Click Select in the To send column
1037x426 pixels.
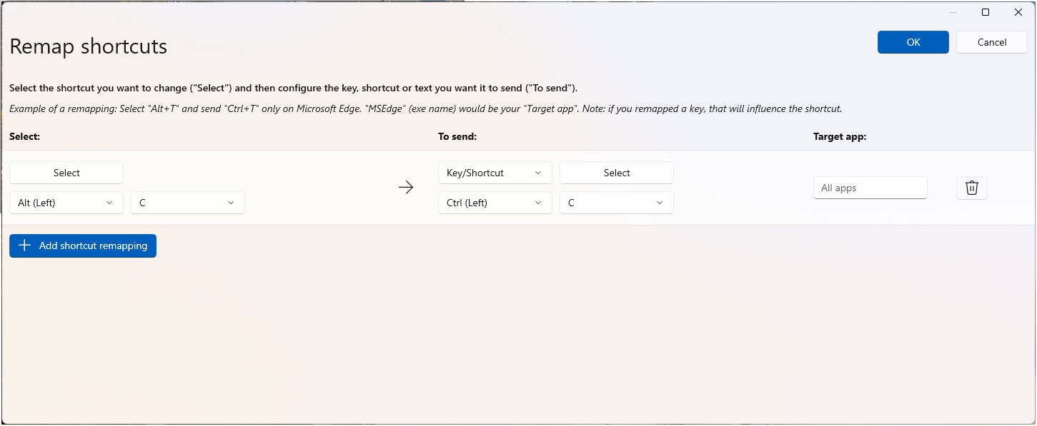(x=616, y=173)
